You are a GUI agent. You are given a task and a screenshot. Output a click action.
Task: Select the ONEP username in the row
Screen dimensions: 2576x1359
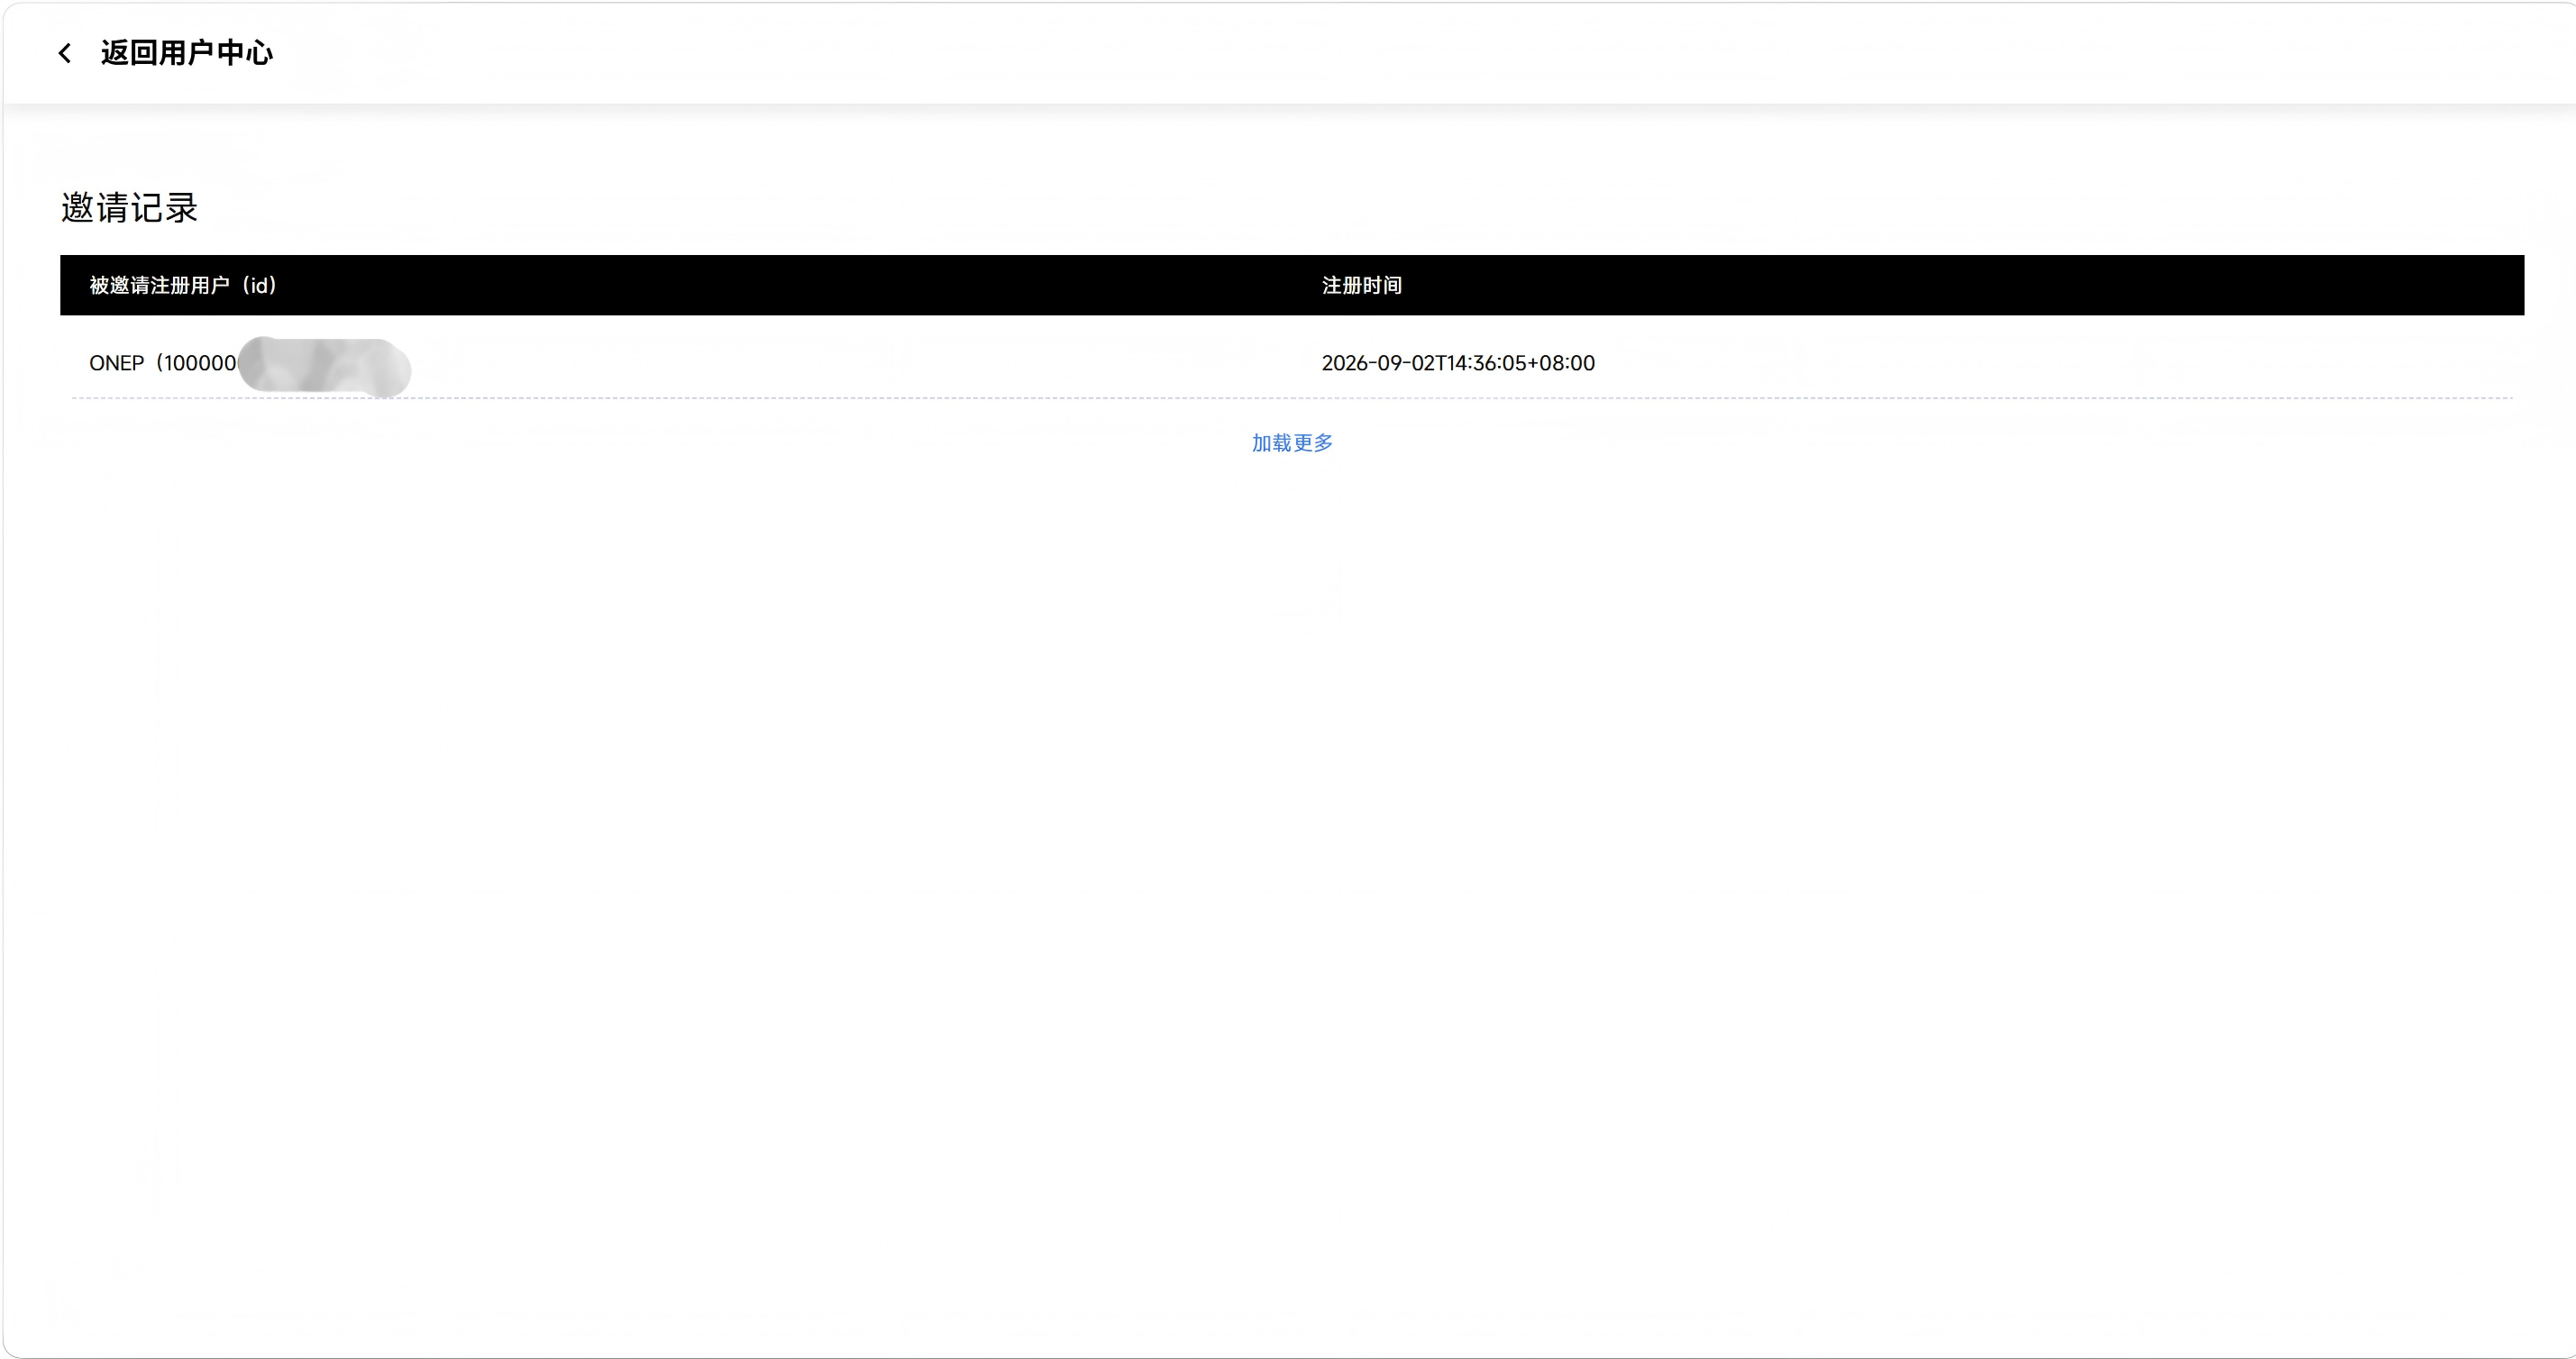116,363
